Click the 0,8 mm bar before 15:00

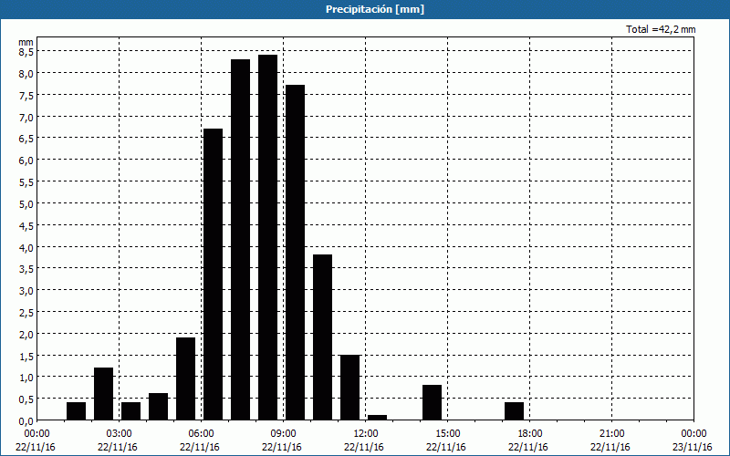coord(432,402)
